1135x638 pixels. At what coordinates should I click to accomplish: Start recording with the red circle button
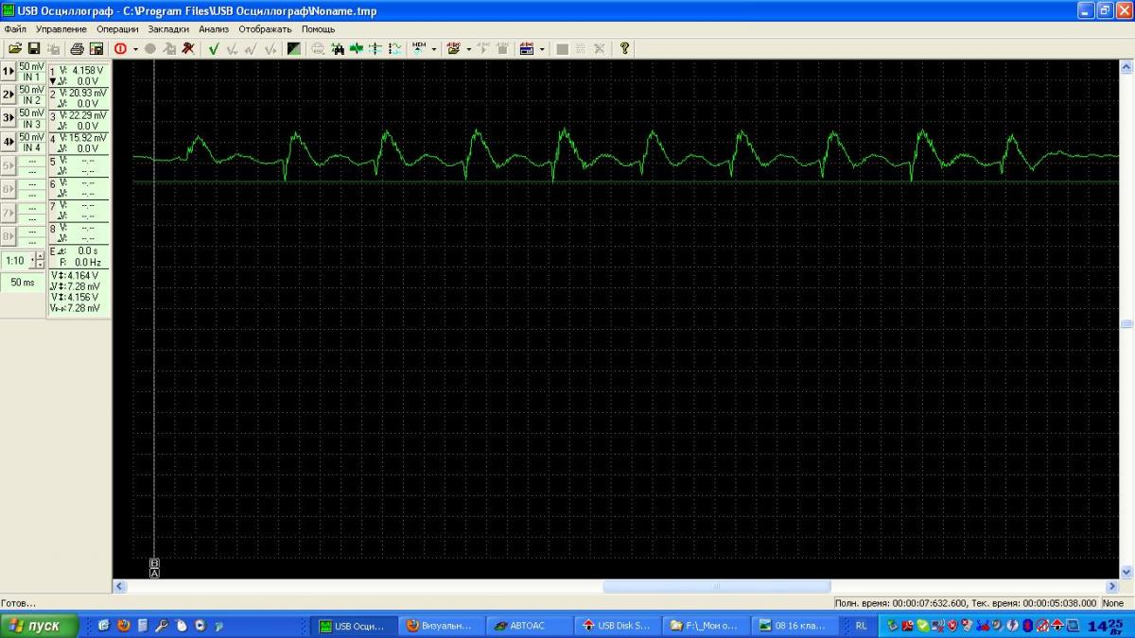(x=119, y=48)
